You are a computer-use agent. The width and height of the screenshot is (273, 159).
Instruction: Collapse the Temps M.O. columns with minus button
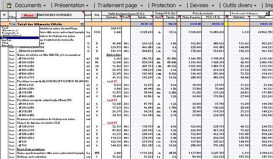[179, 17]
